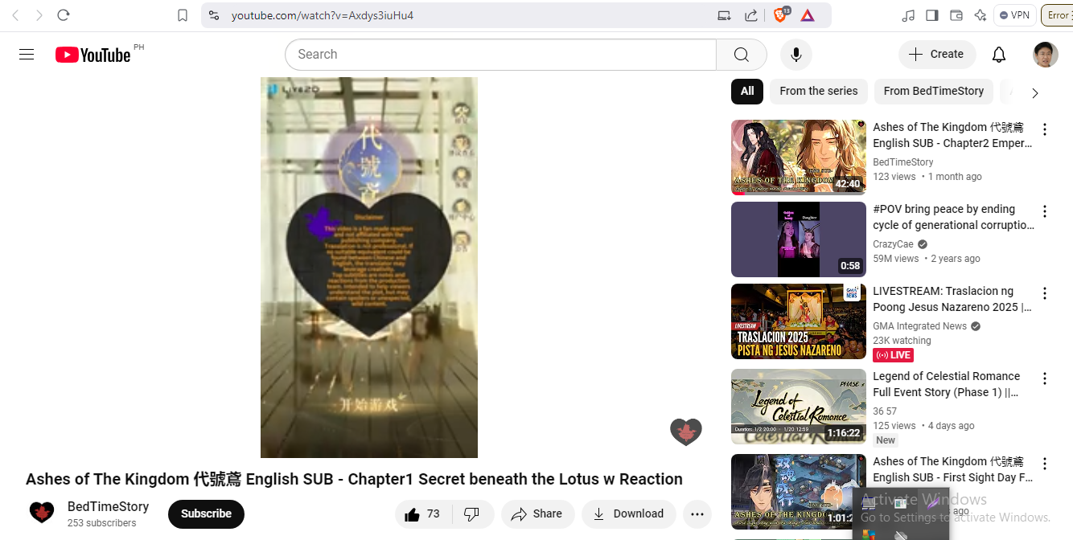Click the address bar URL
The height and width of the screenshot is (540, 1073).
pos(323,15)
